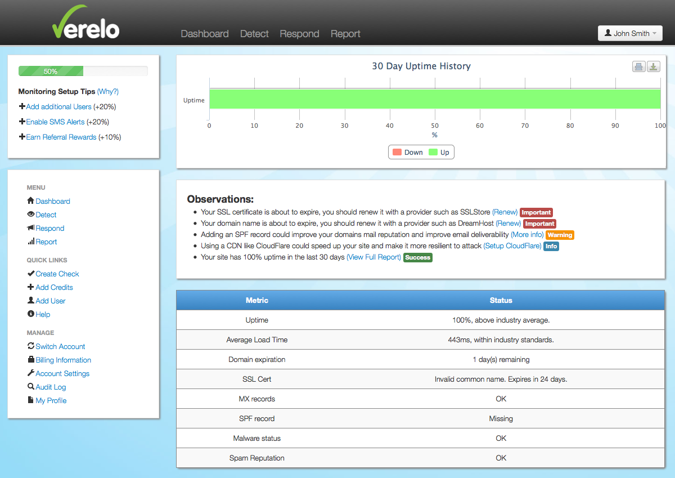Screen dimensions: 675x478
Task: Click the checkmark icon beside Create Check
Action: coord(31,274)
